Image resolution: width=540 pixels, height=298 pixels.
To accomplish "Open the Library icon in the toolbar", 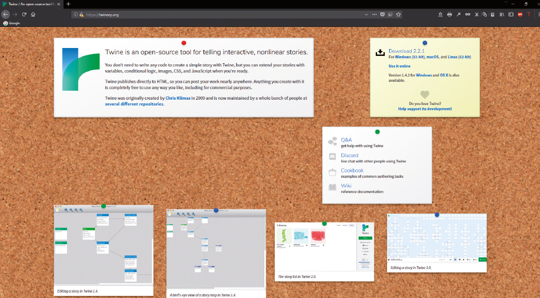I will [x=502, y=14].
